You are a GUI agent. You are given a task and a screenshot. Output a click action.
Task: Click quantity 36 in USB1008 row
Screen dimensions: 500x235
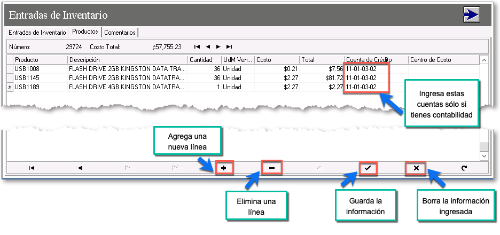click(205, 68)
